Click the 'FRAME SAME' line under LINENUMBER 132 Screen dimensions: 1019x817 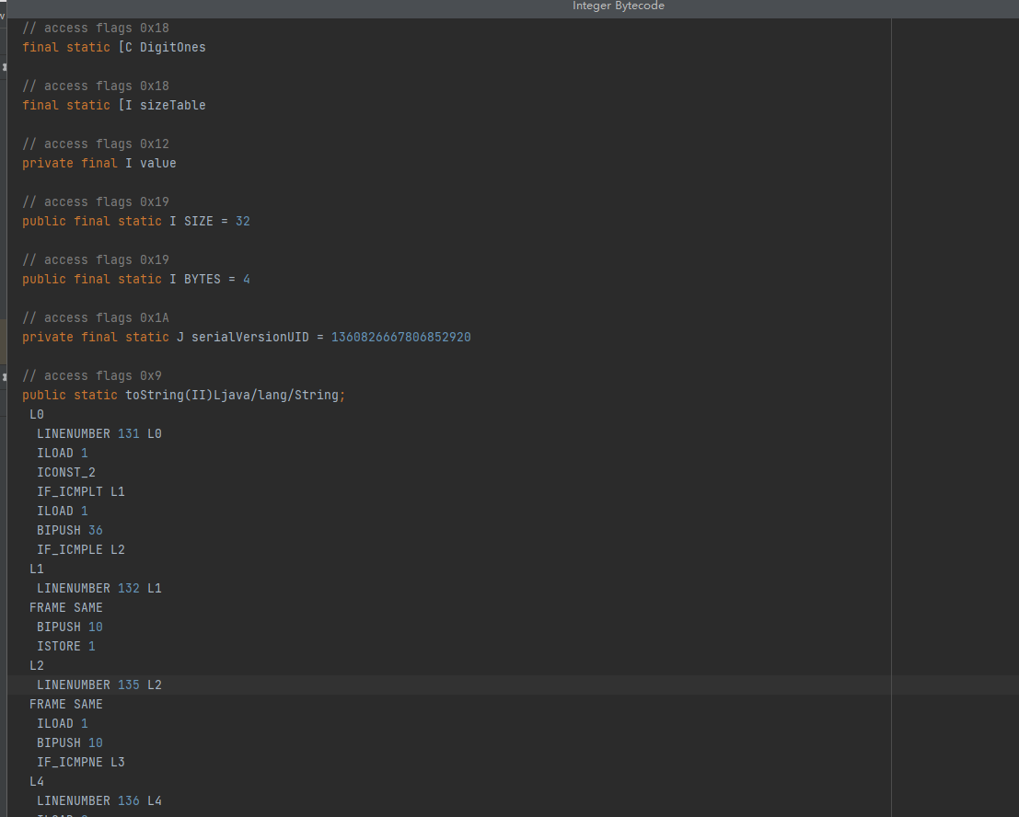pos(66,608)
